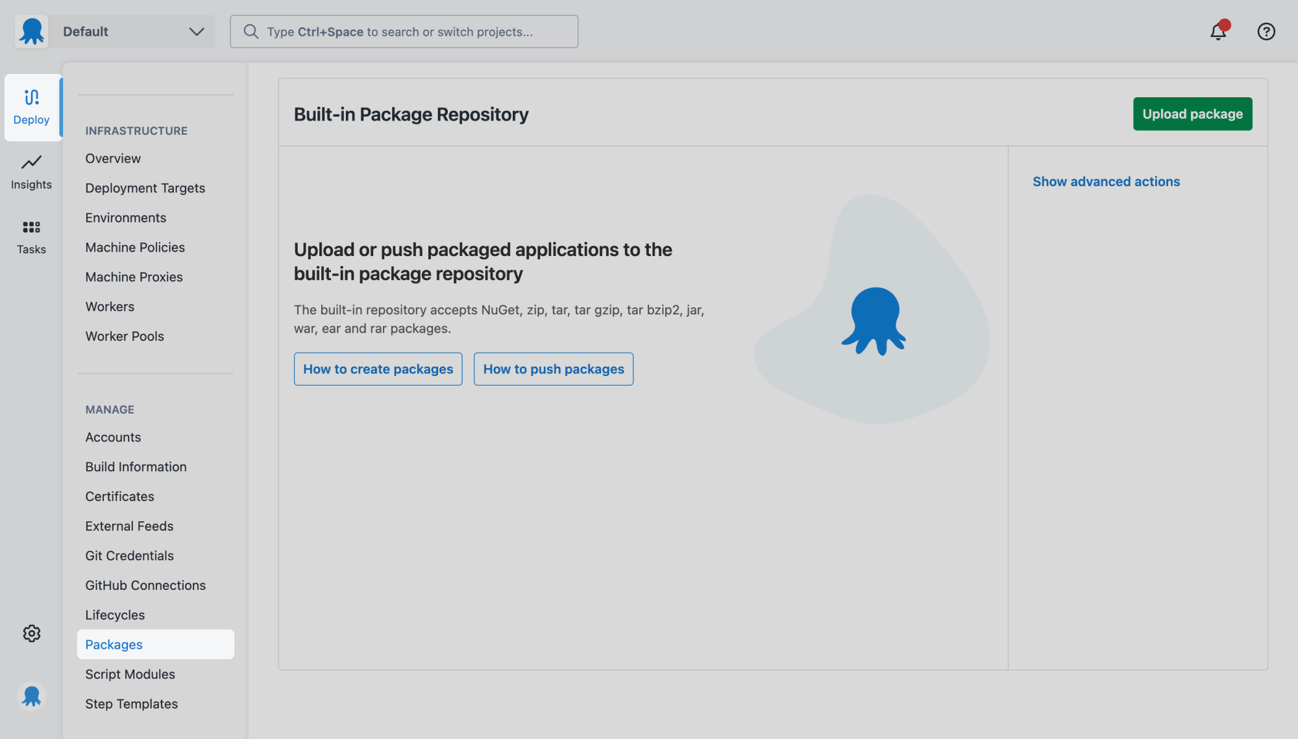The width and height of the screenshot is (1298, 739).
Task: Click Show advanced actions link
Action: (1106, 182)
